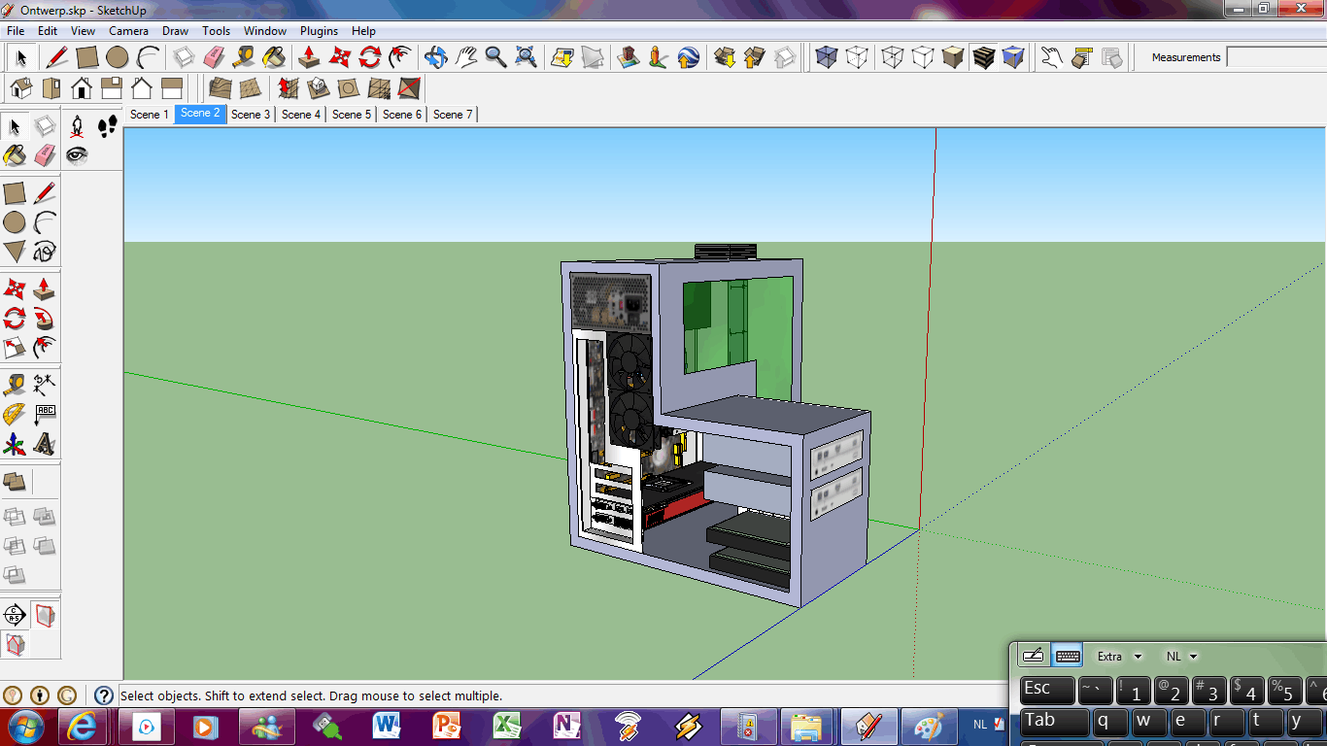Switch to the Iso view
The width and height of the screenshot is (1327, 746).
click(x=21, y=88)
